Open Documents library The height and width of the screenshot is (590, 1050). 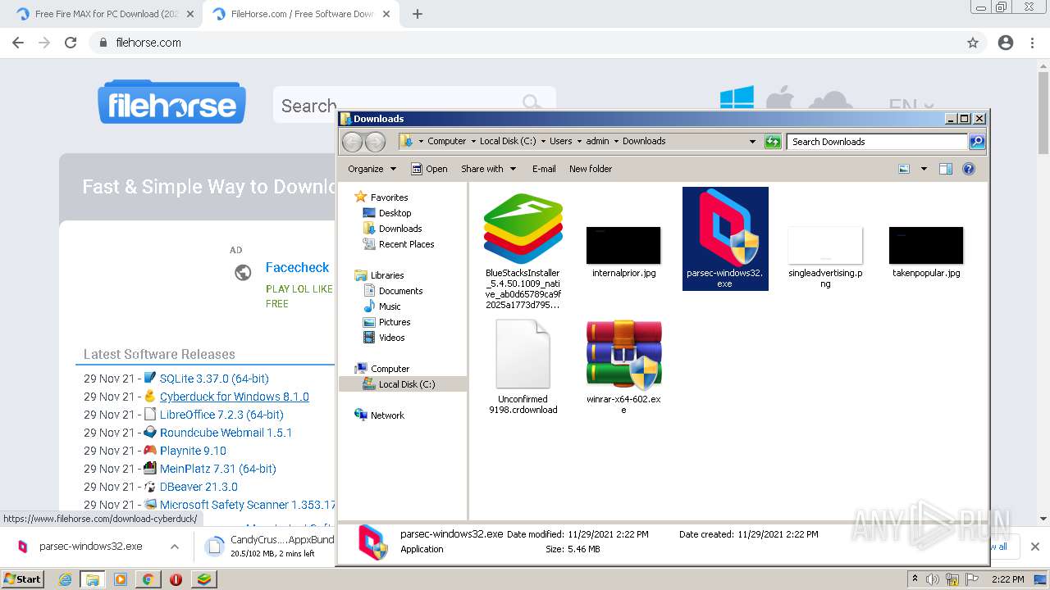(400, 291)
